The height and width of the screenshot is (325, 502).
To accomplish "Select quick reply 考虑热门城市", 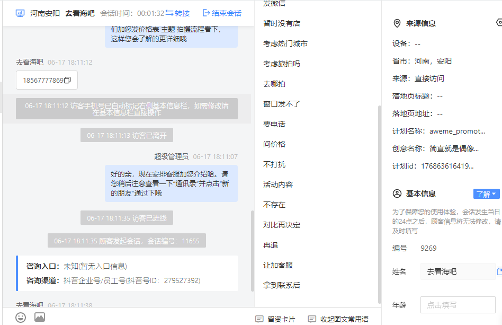I will click(285, 43).
